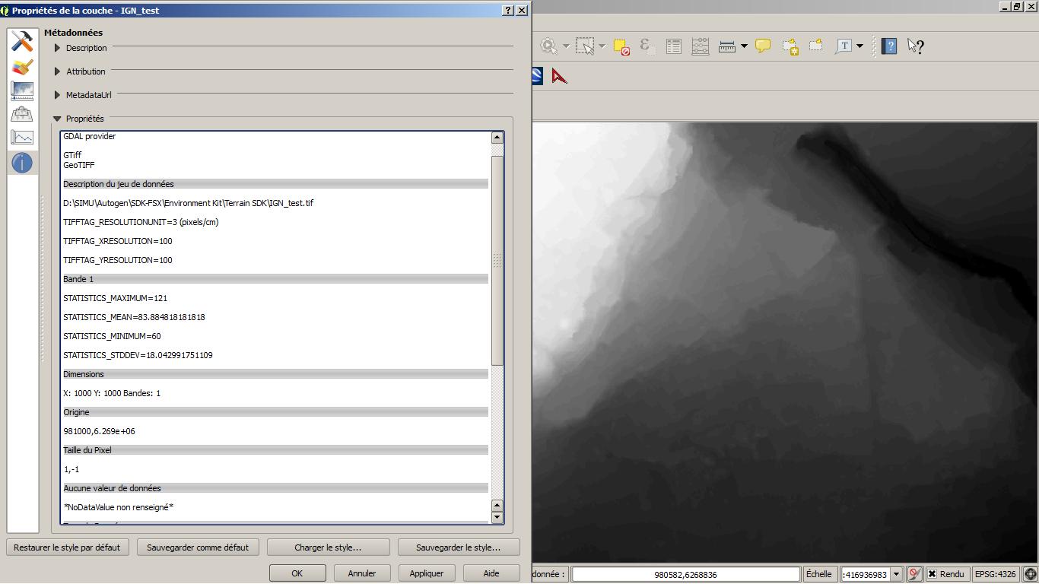Click Sauvegarder comme défaut button

click(x=198, y=547)
